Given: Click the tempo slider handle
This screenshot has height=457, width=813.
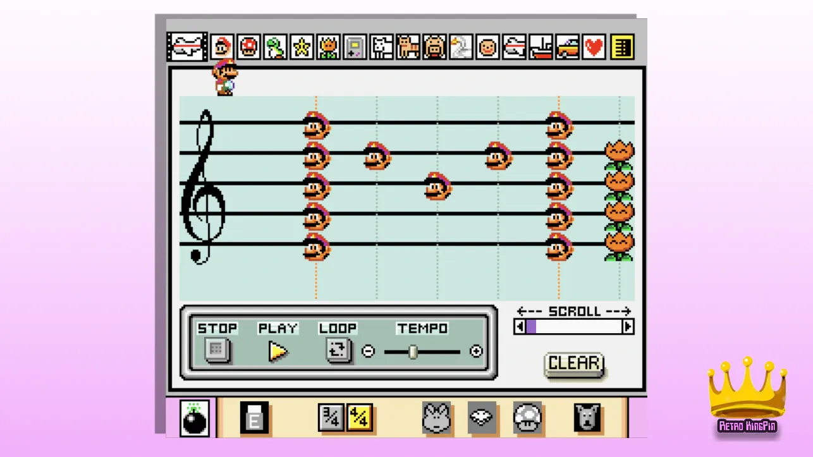Looking at the screenshot, I should pos(413,351).
